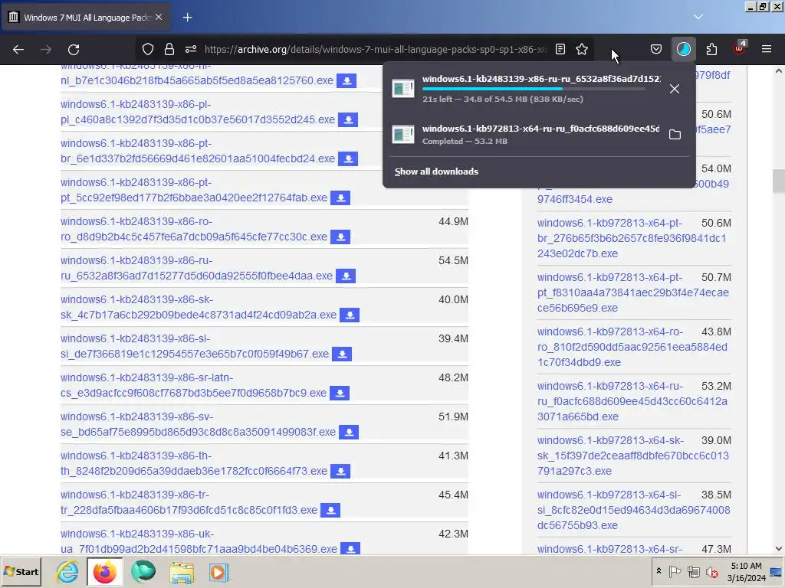Open the Windows Start menu
The image size is (785, 588).
click(21, 571)
